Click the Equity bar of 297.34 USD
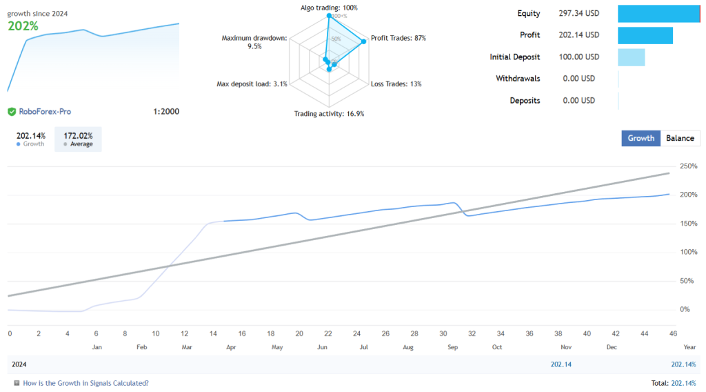 (x=658, y=14)
